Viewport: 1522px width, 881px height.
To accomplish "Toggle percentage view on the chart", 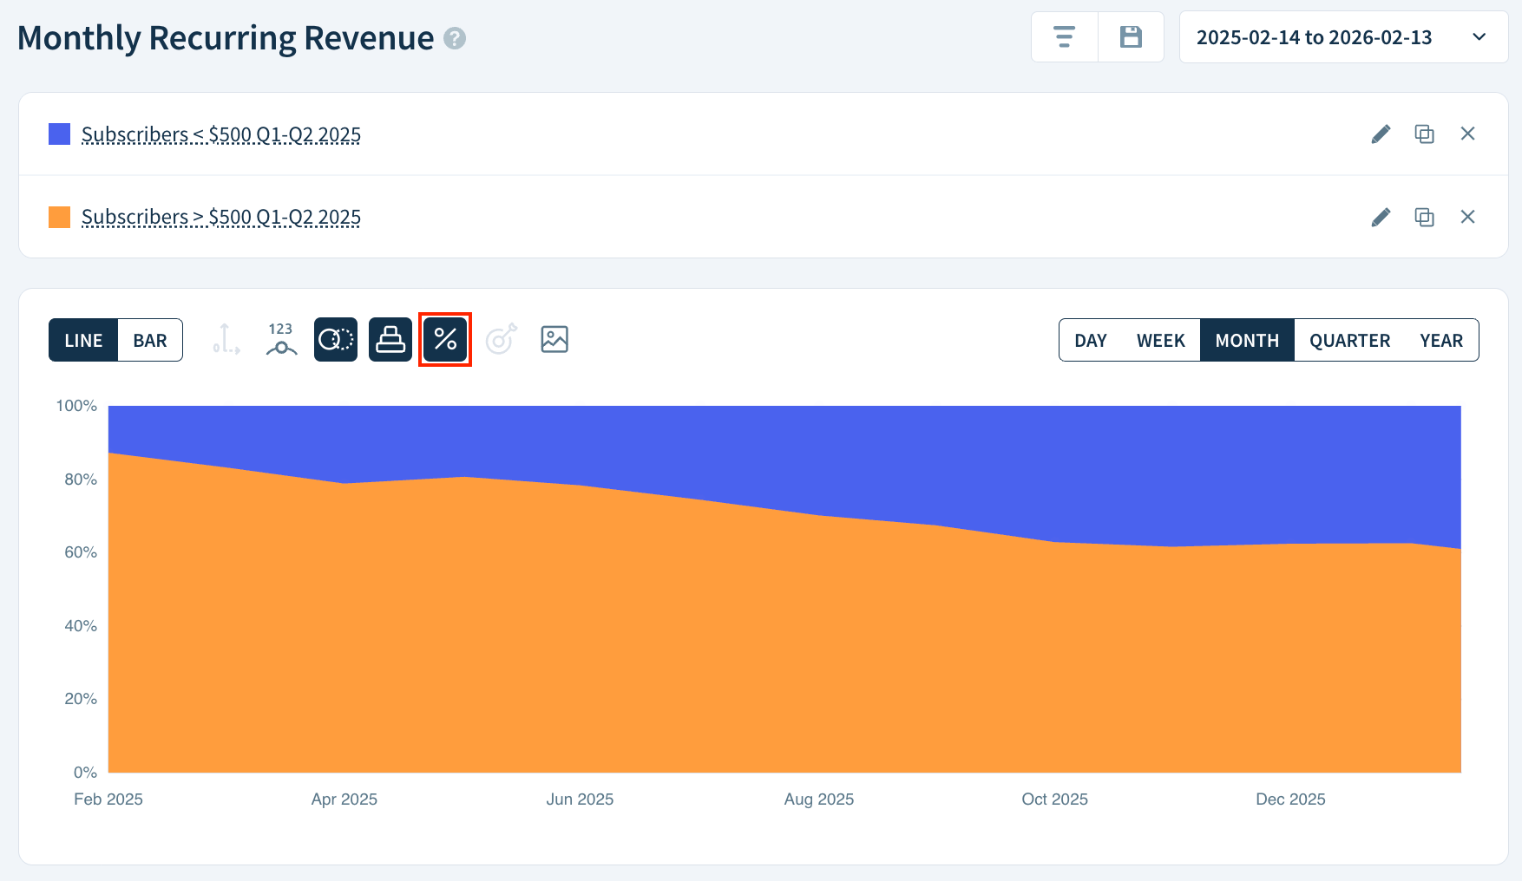I will tap(445, 340).
